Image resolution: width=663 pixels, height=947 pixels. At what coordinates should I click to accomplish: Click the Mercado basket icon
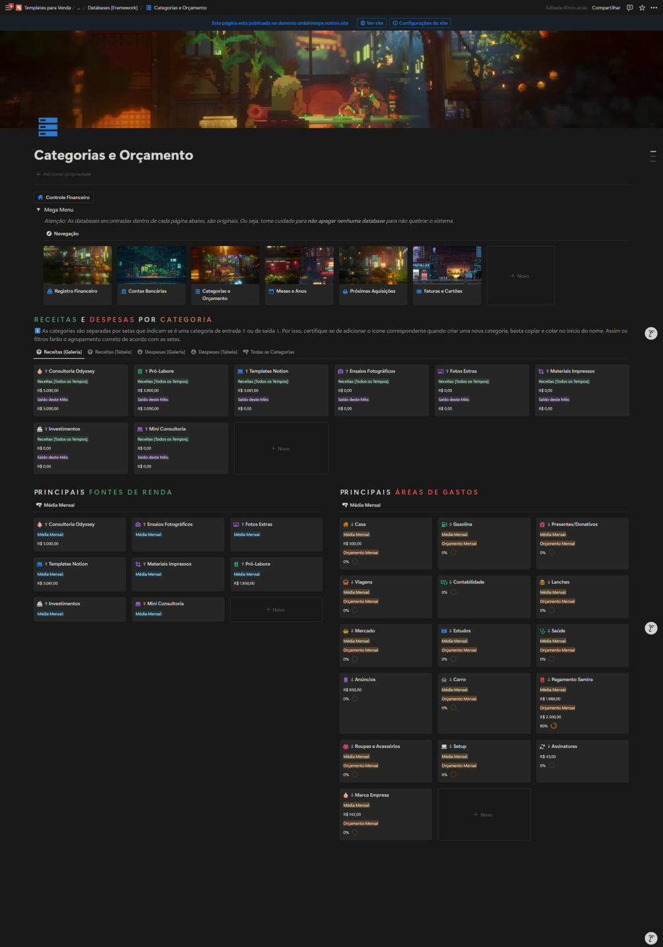[x=346, y=631]
